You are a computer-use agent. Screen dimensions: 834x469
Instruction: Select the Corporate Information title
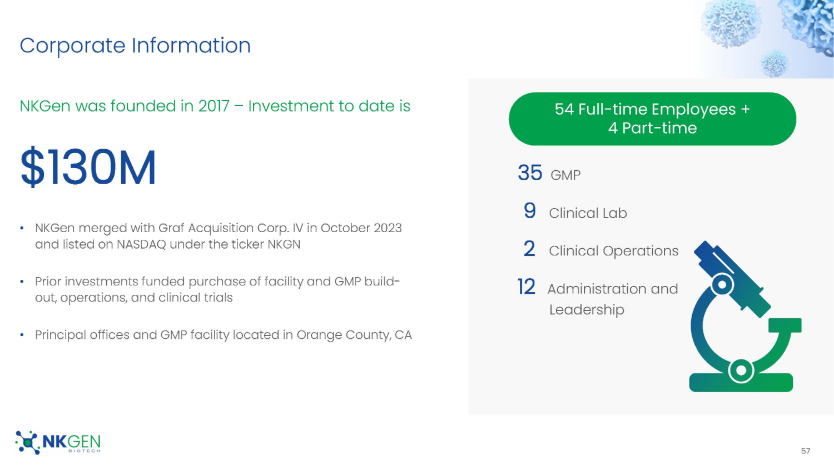pyautogui.click(x=135, y=46)
